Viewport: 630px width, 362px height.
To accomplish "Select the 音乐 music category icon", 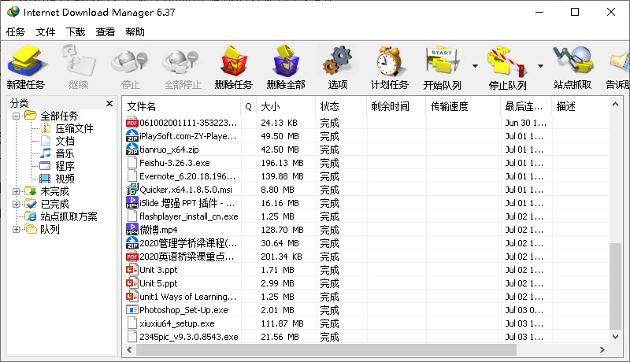I will (46, 153).
